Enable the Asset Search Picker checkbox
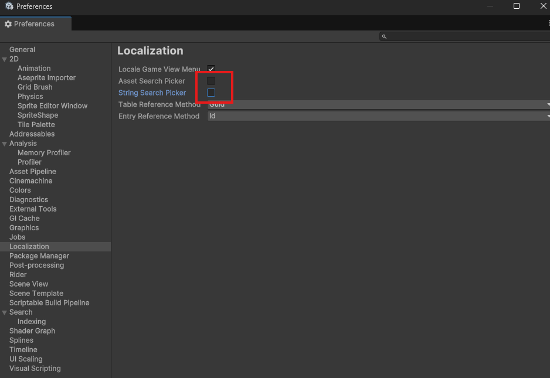550x378 pixels. (x=211, y=81)
